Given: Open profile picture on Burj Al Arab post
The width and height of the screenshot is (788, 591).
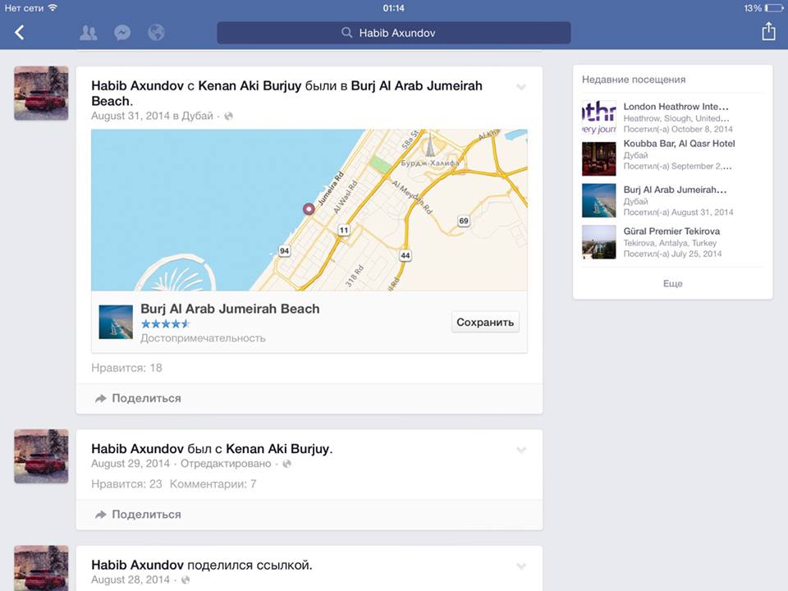Looking at the screenshot, I should tap(41, 93).
